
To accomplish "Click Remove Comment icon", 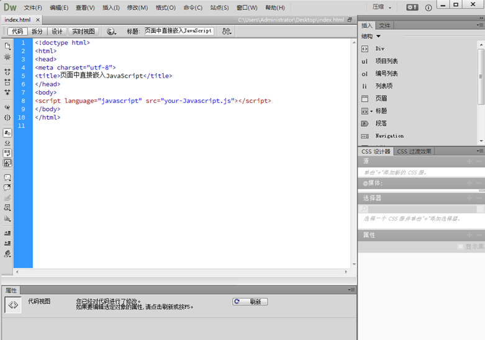I will tap(7, 187).
